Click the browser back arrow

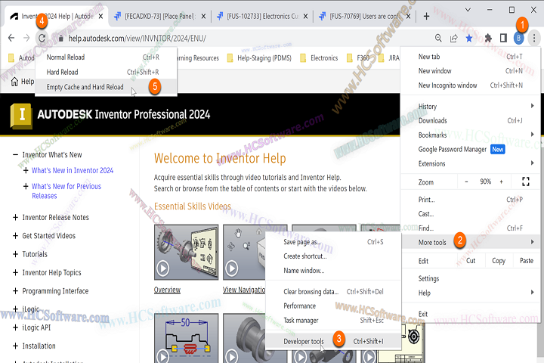click(11, 38)
